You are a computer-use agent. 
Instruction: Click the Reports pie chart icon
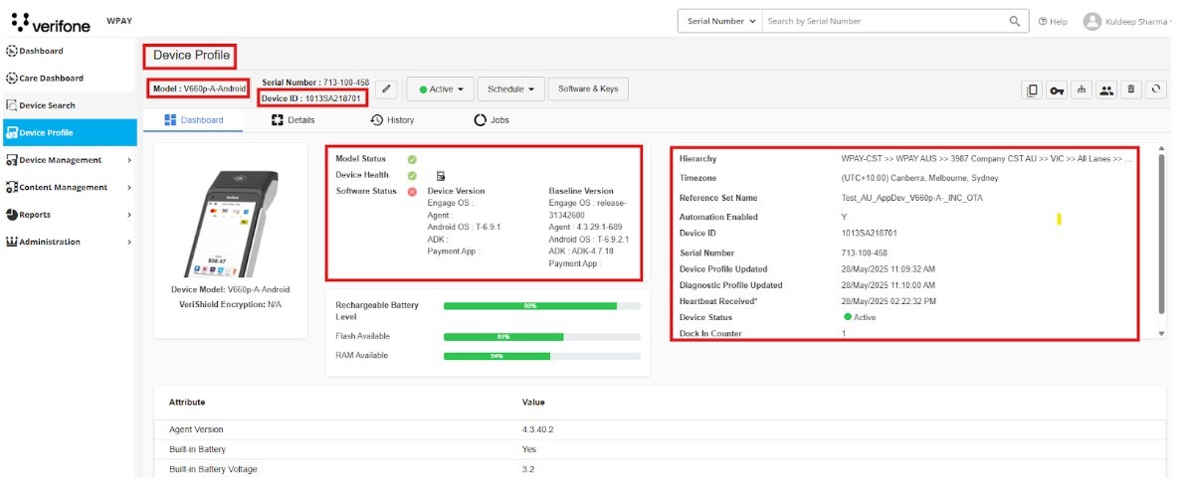pos(11,215)
